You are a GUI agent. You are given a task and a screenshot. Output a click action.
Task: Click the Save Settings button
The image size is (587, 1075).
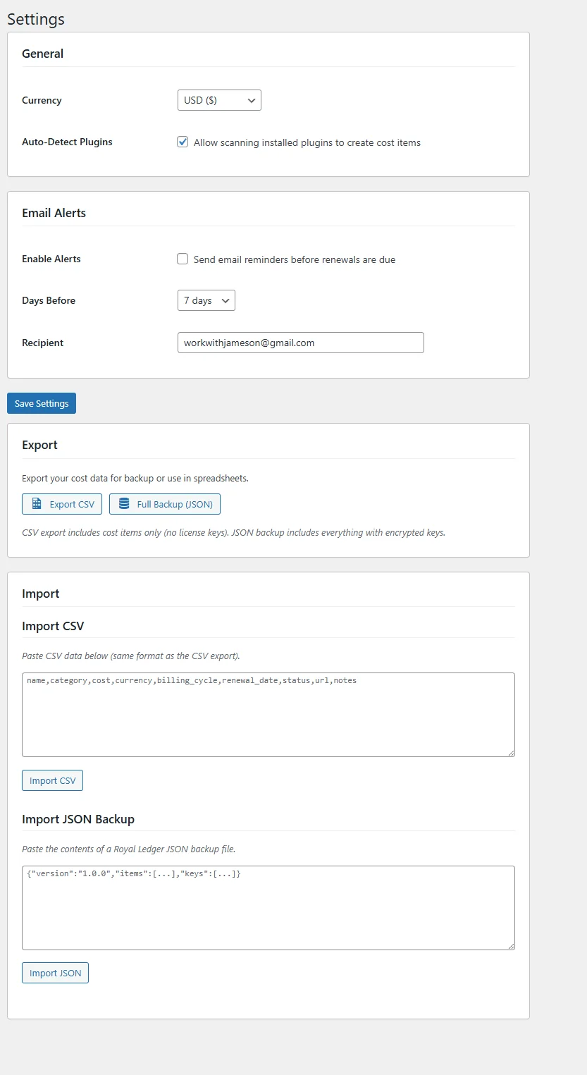(41, 403)
